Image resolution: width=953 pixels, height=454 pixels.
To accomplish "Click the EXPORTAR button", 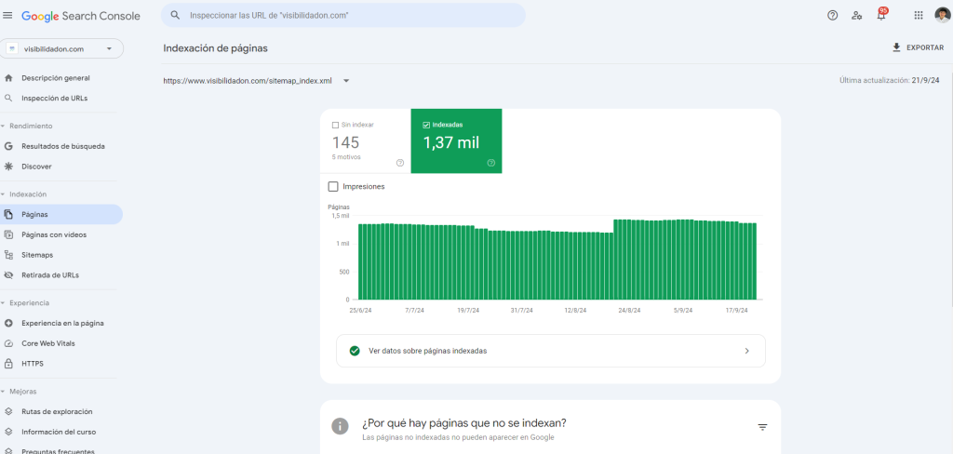I will click(x=918, y=47).
